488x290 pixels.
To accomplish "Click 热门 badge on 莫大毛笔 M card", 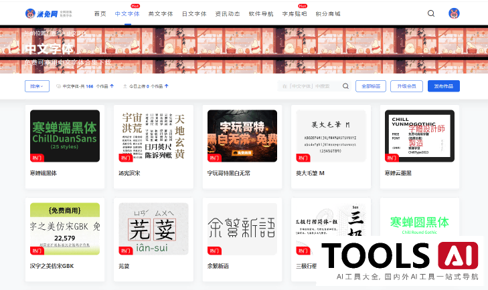I will [303, 158].
